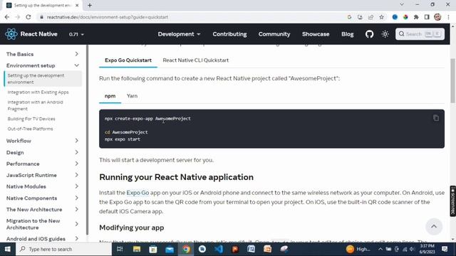
Task: Open the Contributing nav item
Action: (229, 34)
